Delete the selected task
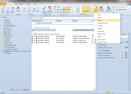Image resolution: width=131 pixels, height=94 pixels. point(18,9)
